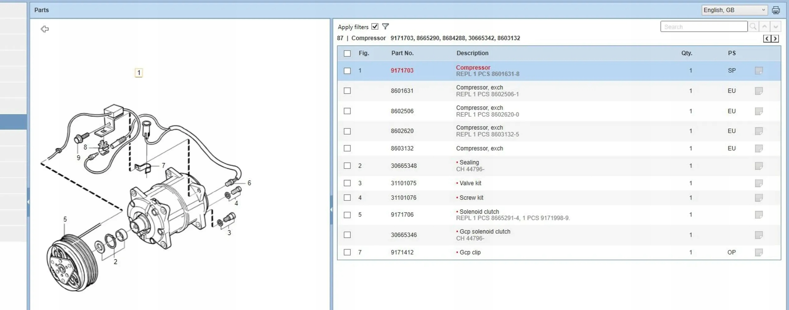Open the filter funnel icon

(x=385, y=26)
